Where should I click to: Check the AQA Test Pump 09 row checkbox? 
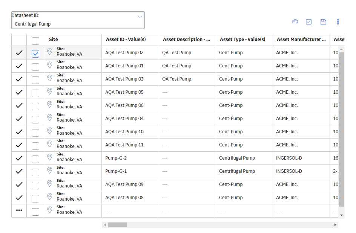click(35, 185)
